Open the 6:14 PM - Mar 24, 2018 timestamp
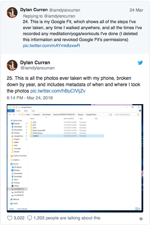Viewport: 150px width, 225px height. coord(29,98)
